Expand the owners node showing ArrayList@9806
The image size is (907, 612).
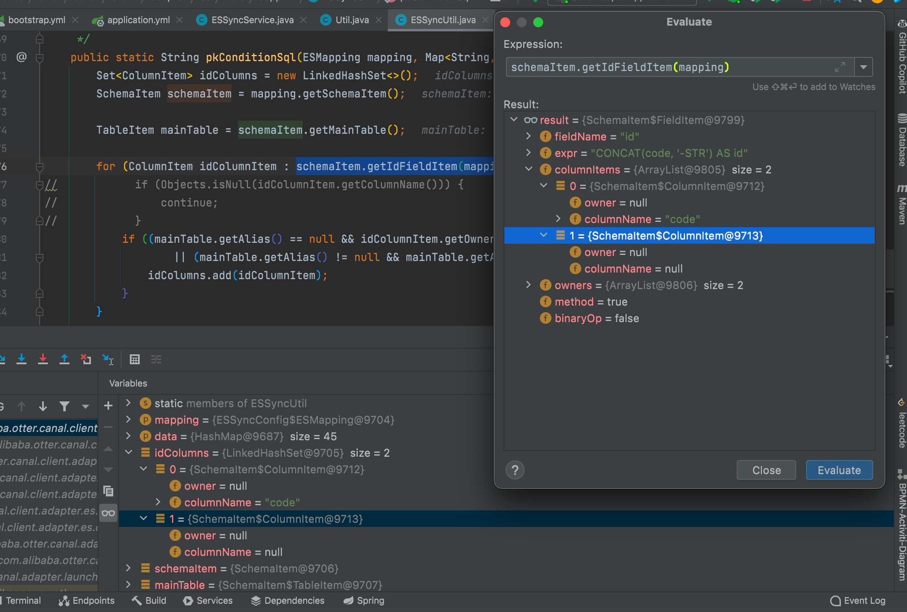529,285
